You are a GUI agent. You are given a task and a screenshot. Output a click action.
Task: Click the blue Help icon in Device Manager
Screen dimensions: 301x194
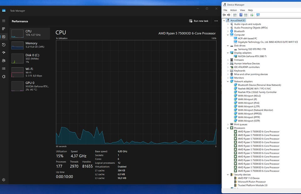click(x=241, y=15)
